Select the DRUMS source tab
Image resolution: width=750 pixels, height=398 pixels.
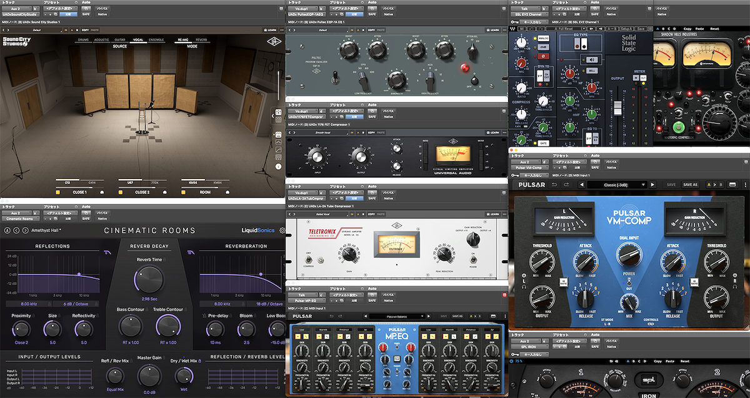[x=83, y=40]
